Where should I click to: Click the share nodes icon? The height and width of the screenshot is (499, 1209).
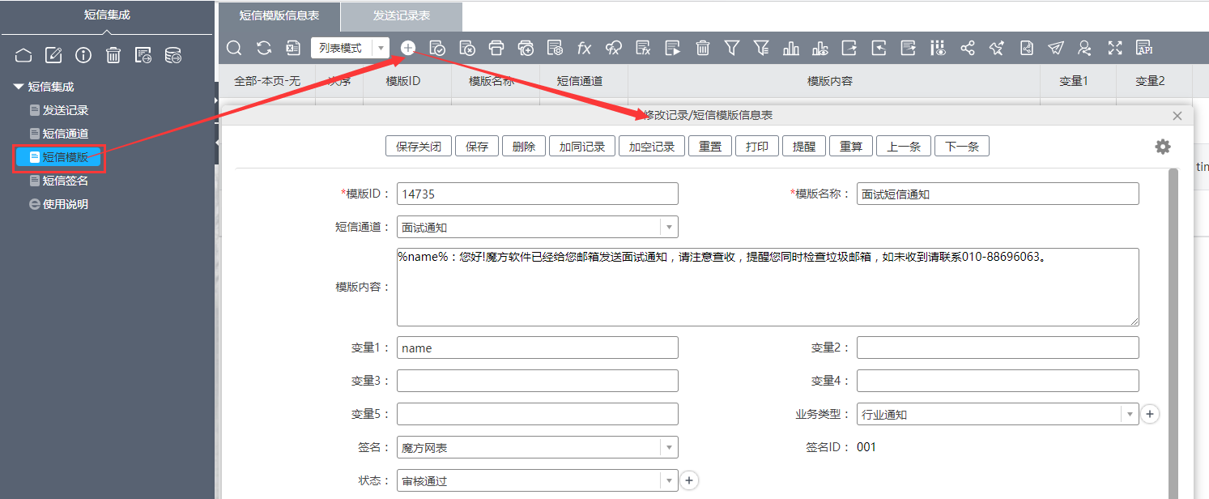(x=968, y=48)
